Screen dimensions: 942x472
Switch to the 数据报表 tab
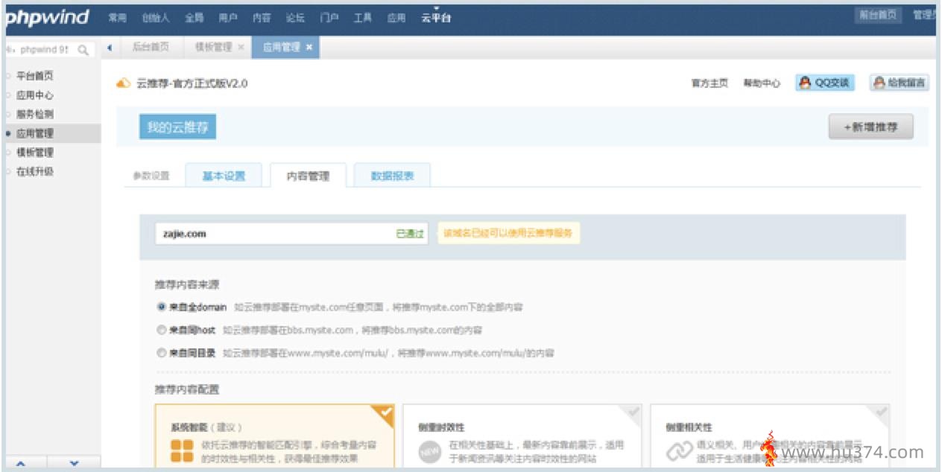pos(392,176)
